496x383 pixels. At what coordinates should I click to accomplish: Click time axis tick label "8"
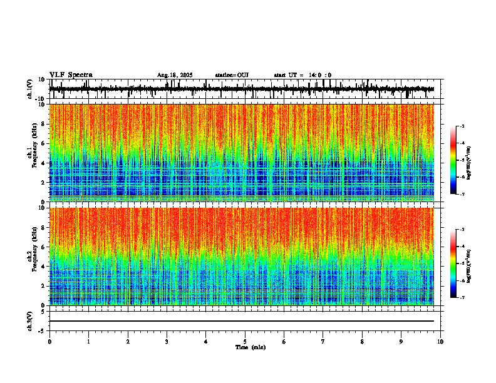coord(362,342)
